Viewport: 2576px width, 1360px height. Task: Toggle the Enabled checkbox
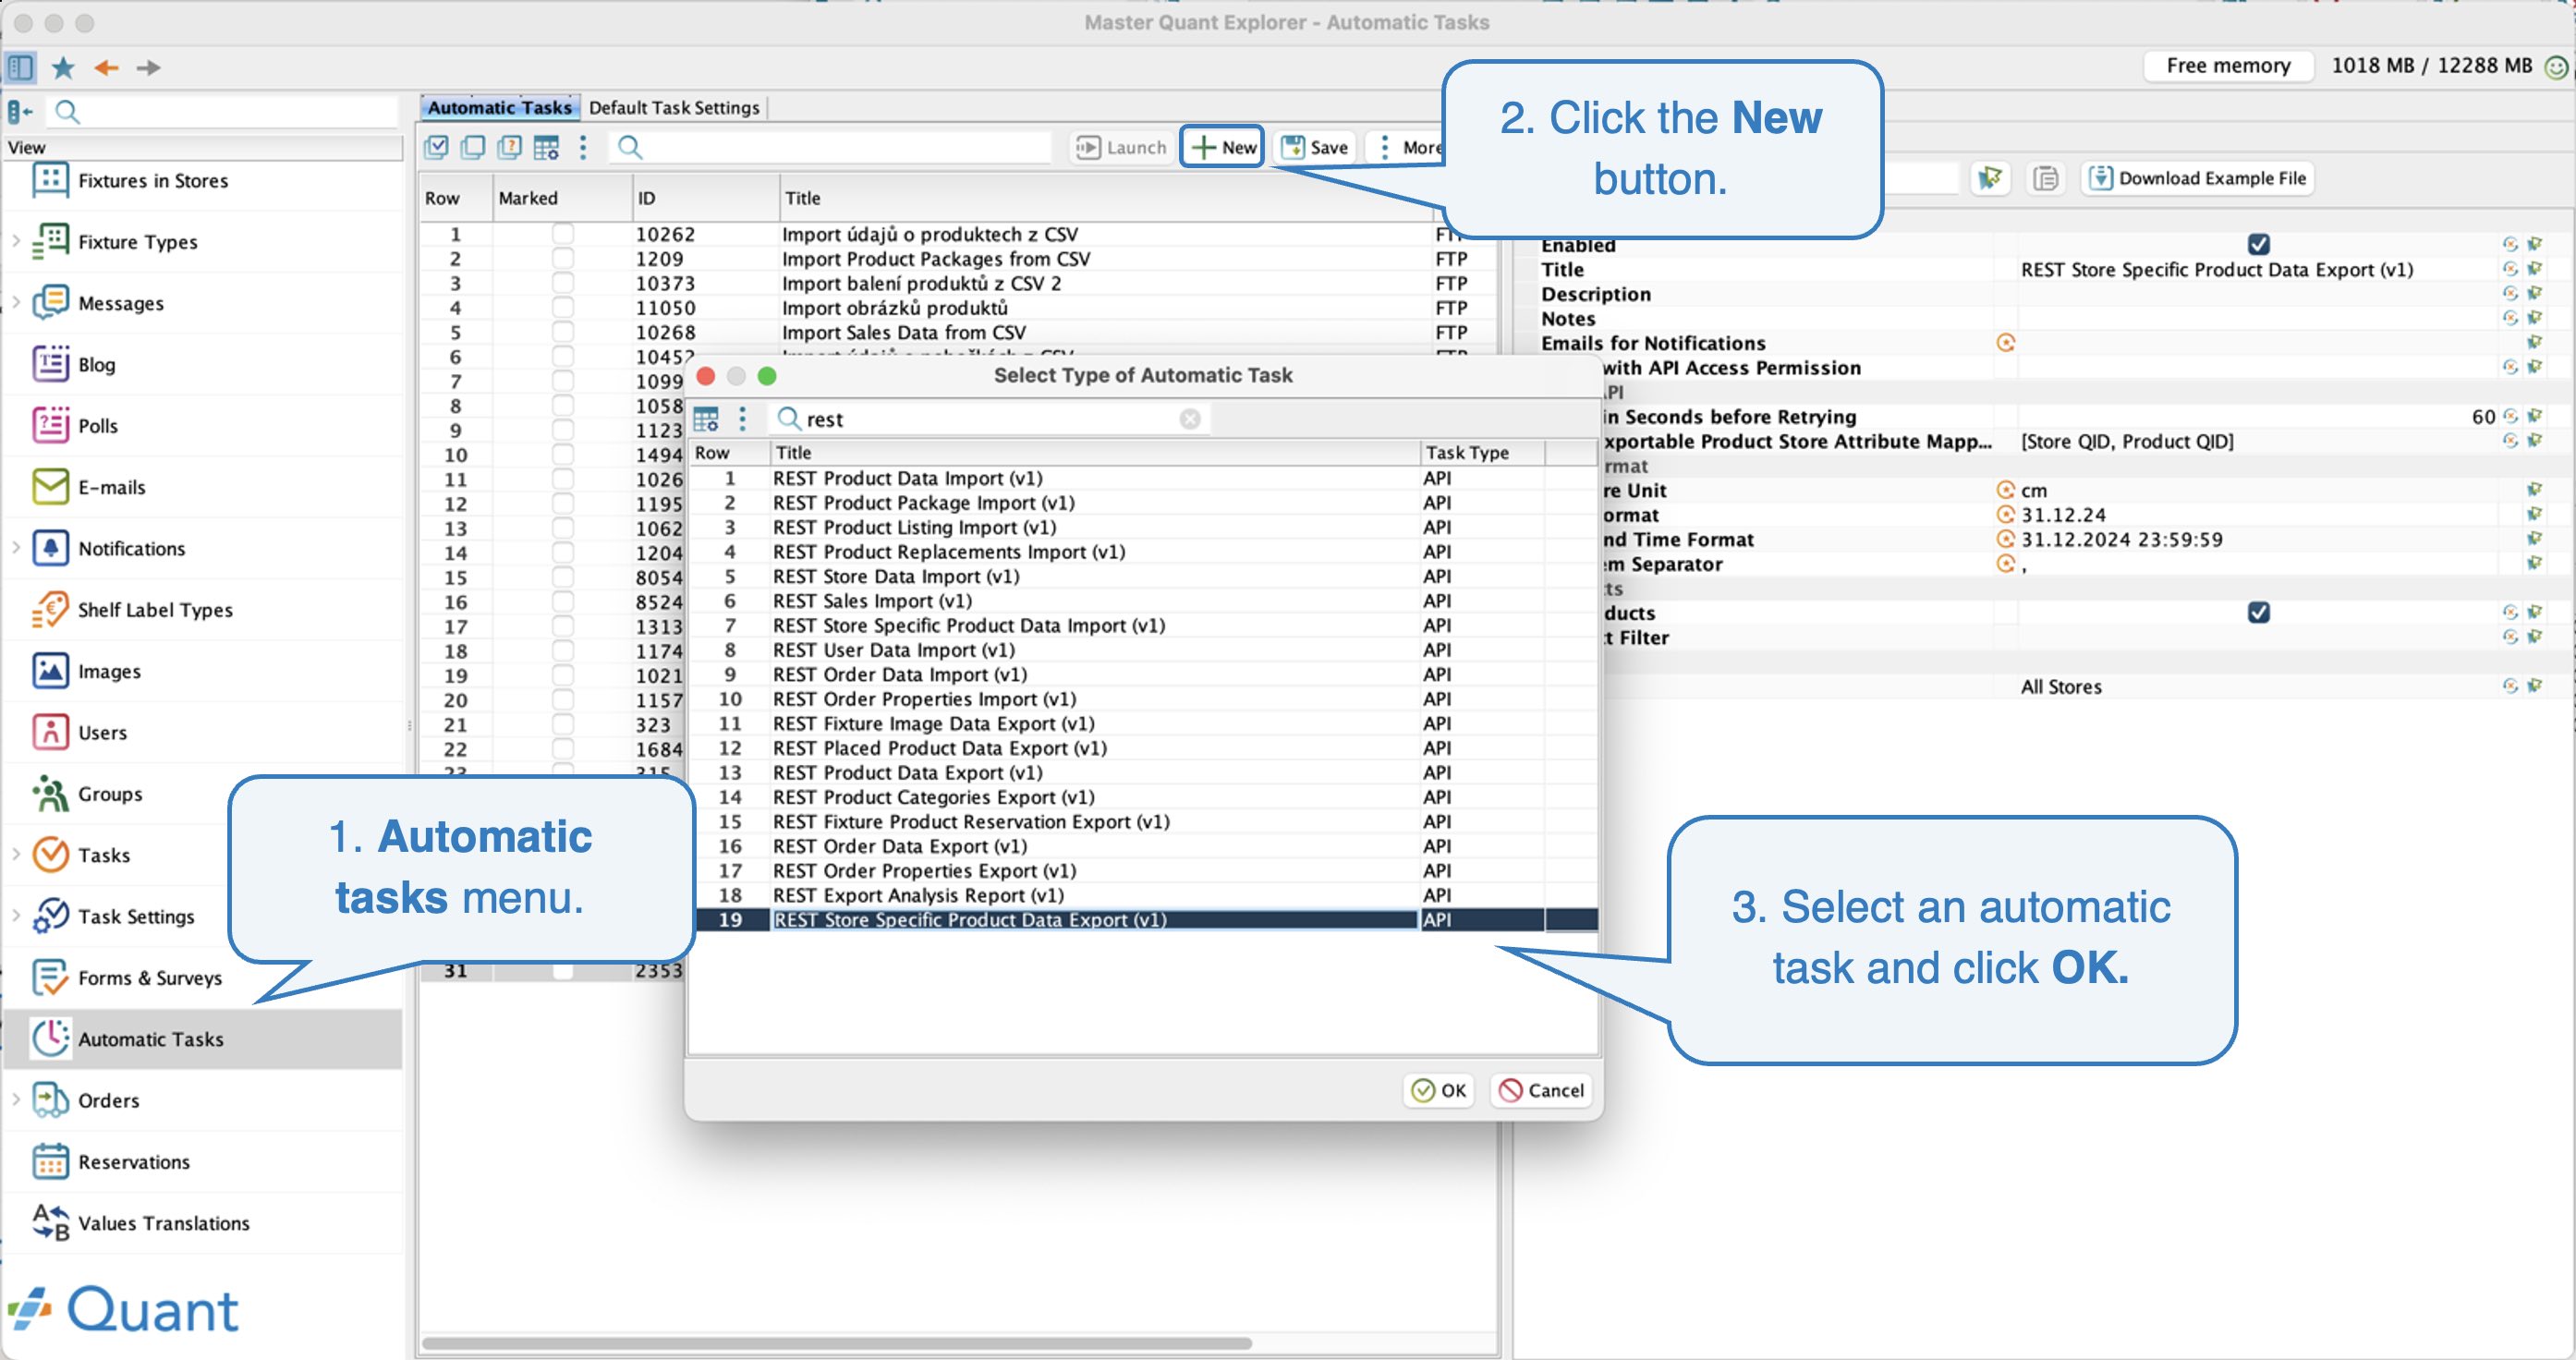coord(2258,244)
